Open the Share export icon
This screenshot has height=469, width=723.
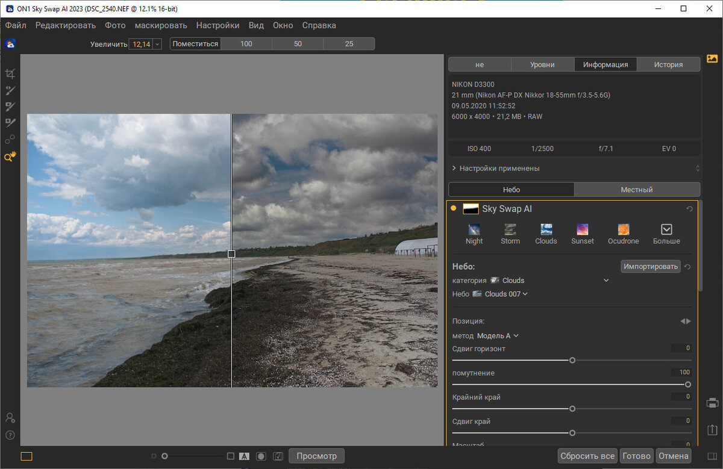point(712,429)
